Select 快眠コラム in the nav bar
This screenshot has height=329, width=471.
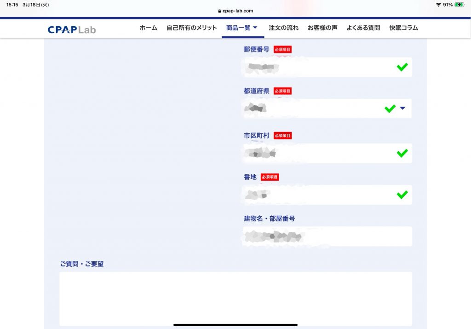[x=403, y=28]
